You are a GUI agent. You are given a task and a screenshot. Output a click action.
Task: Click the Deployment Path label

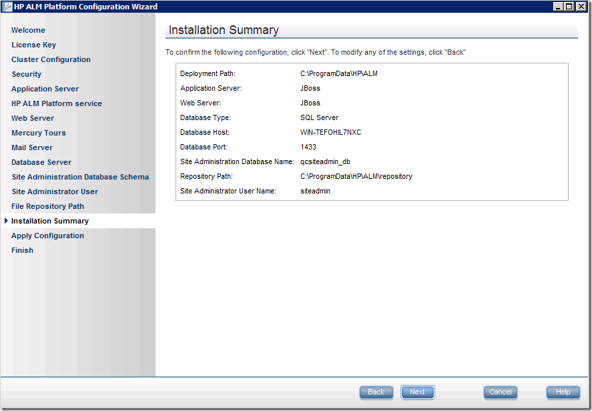coord(208,74)
